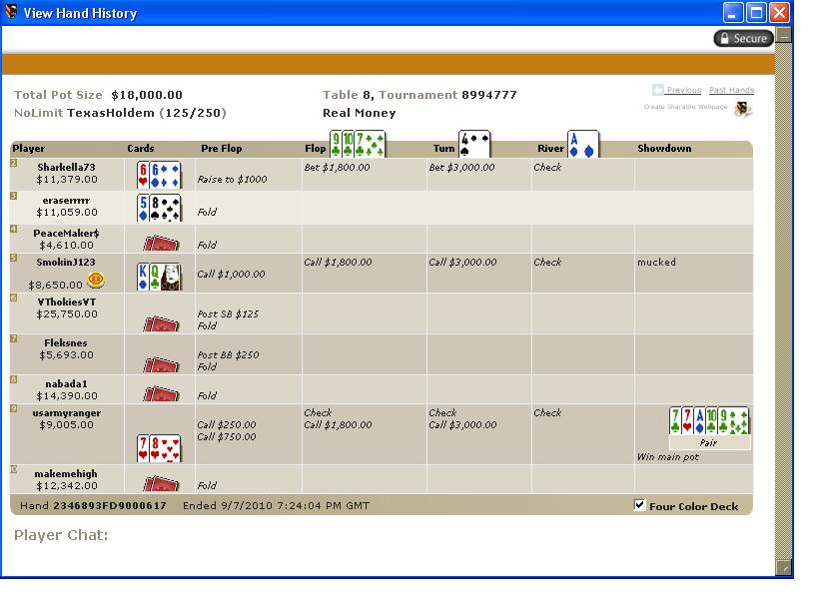Select the total pot amount $18,000.00

[147, 95]
